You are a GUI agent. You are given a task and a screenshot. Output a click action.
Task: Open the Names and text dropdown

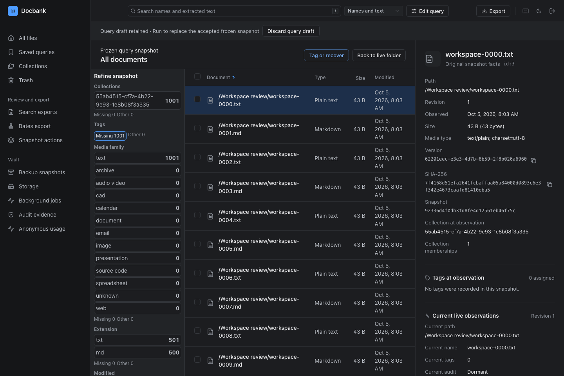tap(374, 11)
